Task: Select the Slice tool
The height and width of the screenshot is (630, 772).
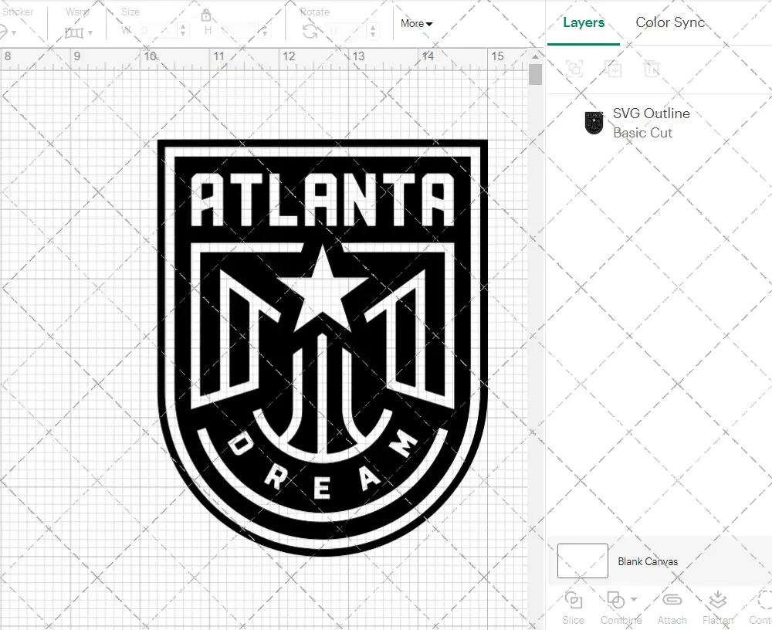Action: click(574, 606)
